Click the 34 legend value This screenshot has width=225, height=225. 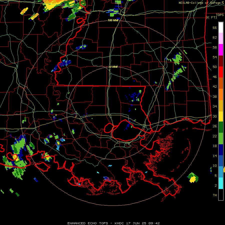pos(215,106)
